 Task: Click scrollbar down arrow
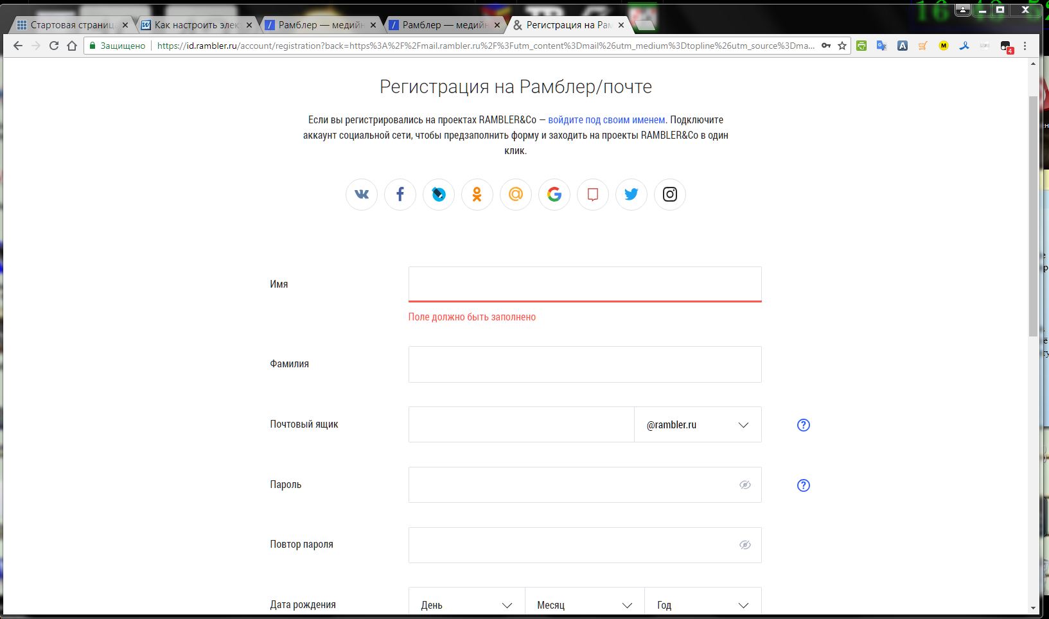(x=1033, y=607)
